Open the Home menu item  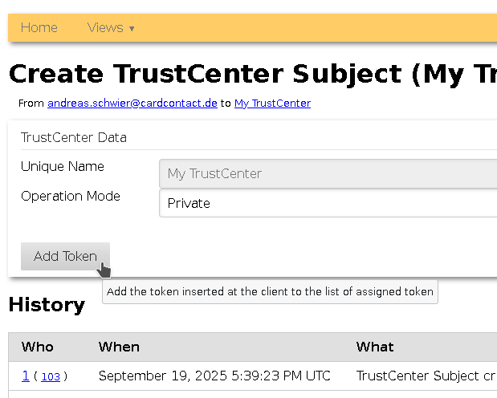[39, 27]
